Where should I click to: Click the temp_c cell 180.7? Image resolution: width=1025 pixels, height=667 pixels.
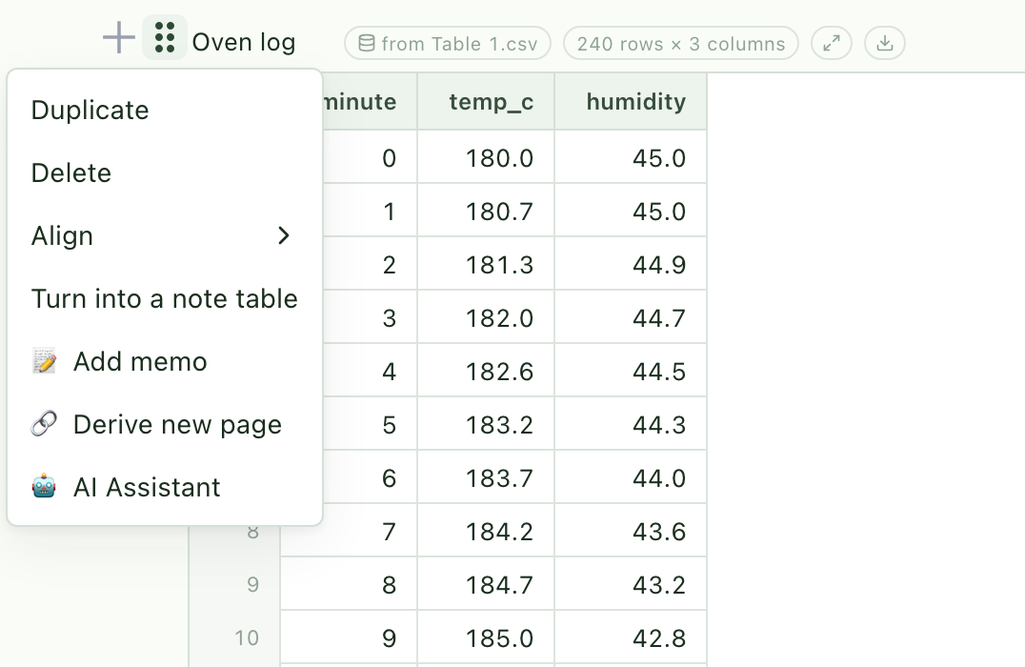point(486,211)
